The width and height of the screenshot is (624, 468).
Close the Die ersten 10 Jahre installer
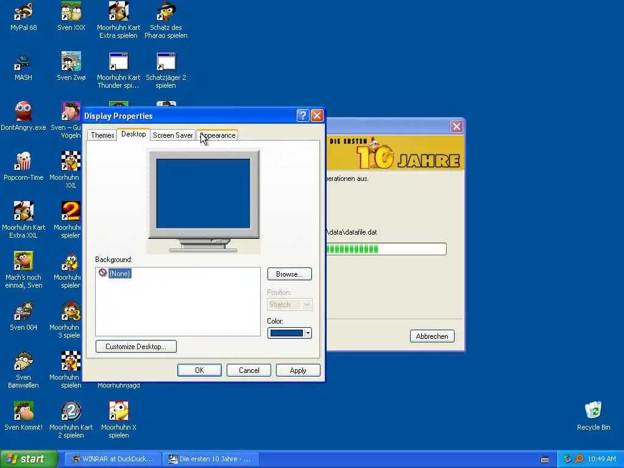pos(456,127)
